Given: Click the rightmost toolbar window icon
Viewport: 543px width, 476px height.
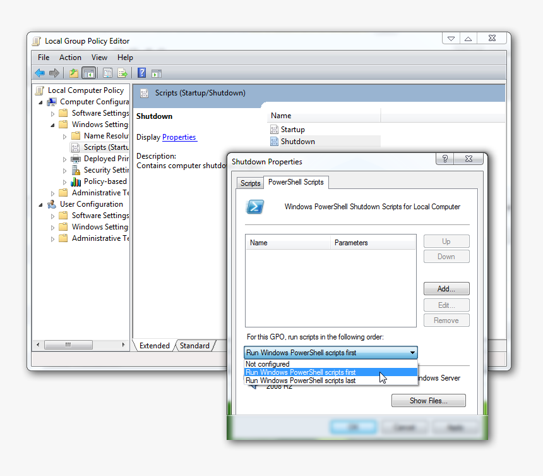Looking at the screenshot, I should tap(156, 73).
